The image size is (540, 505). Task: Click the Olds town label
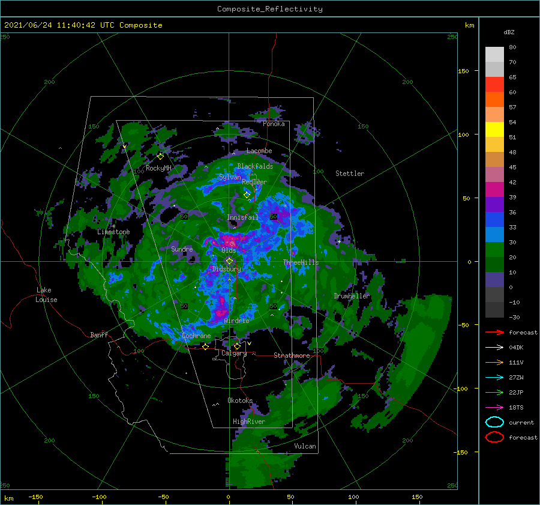[x=229, y=250]
